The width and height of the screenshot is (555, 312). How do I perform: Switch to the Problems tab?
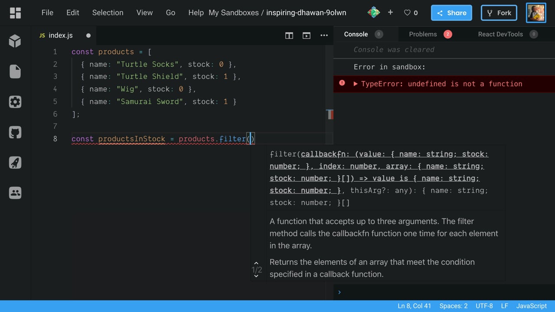click(423, 34)
